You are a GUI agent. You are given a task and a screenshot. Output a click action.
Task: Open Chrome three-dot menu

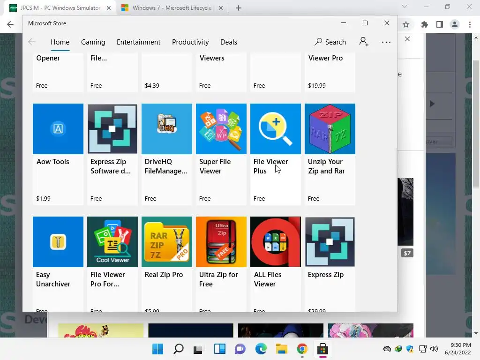(x=470, y=24)
